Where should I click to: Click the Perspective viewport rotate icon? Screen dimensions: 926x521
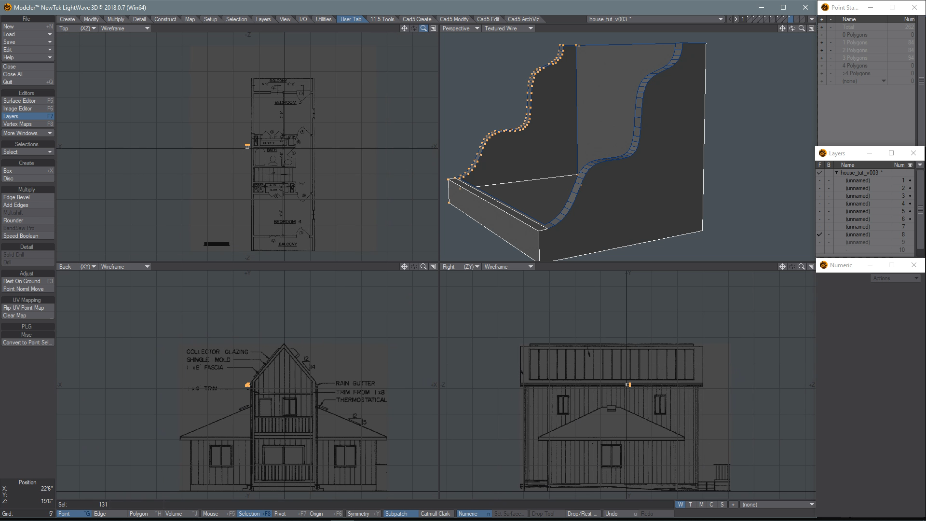[x=792, y=28]
